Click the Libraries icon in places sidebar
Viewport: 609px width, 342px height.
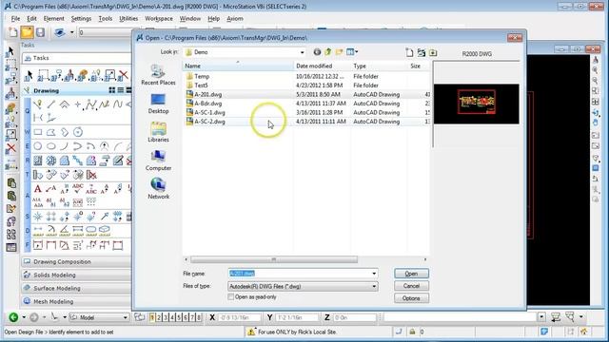click(158, 131)
